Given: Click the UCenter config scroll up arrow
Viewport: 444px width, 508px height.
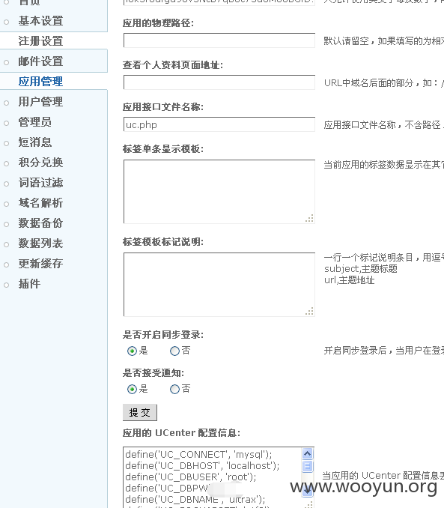Looking at the screenshot, I should pos(307,454).
